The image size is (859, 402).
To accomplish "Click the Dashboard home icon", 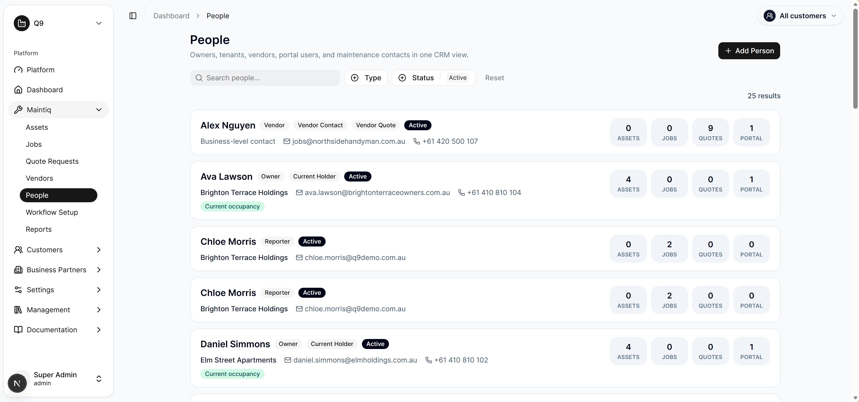I will click(x=18, y=89).
